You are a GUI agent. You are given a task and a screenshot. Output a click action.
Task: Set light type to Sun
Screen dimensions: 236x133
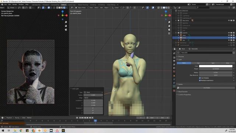[198, 63]
